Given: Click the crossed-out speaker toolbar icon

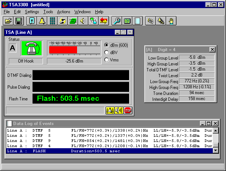Looking at the screenshot, I should coord(150,21).
